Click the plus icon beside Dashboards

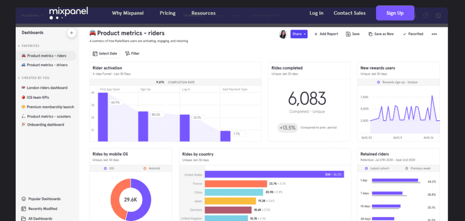[x=71, y=33]
